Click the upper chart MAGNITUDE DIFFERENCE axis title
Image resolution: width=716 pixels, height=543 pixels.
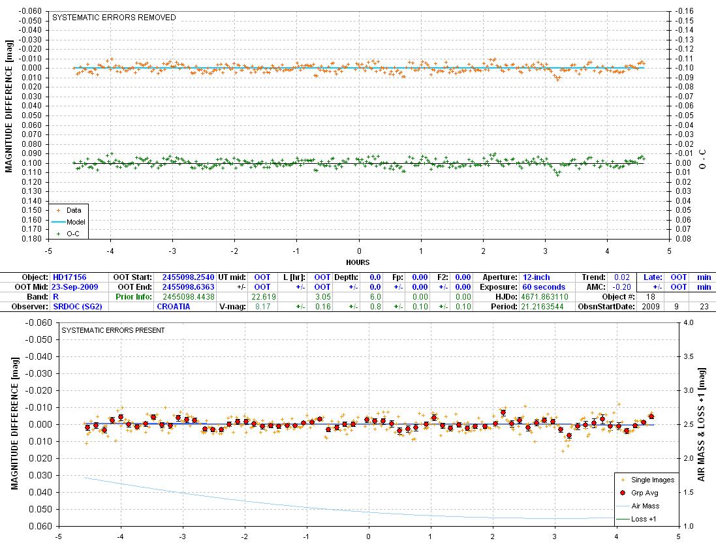click(x=8, y=106)
